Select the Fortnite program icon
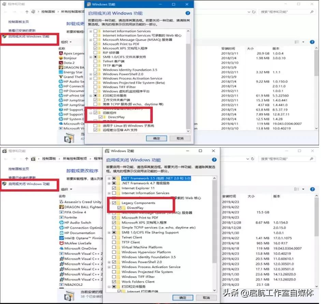The height and width of the screenshot is (304, 321). 61,218
